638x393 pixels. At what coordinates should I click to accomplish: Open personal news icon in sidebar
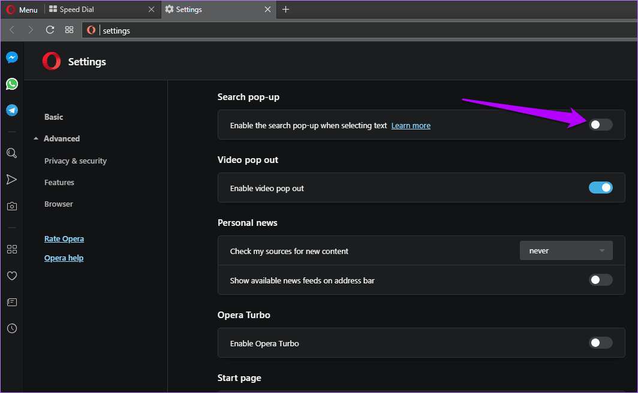point(12,302)
